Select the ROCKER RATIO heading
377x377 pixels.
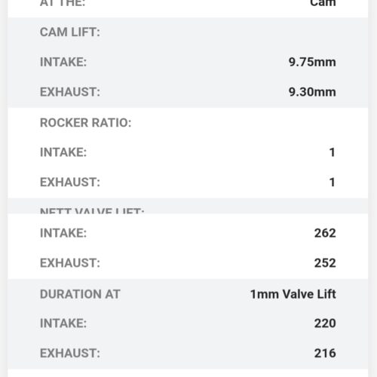pos(86,123)
